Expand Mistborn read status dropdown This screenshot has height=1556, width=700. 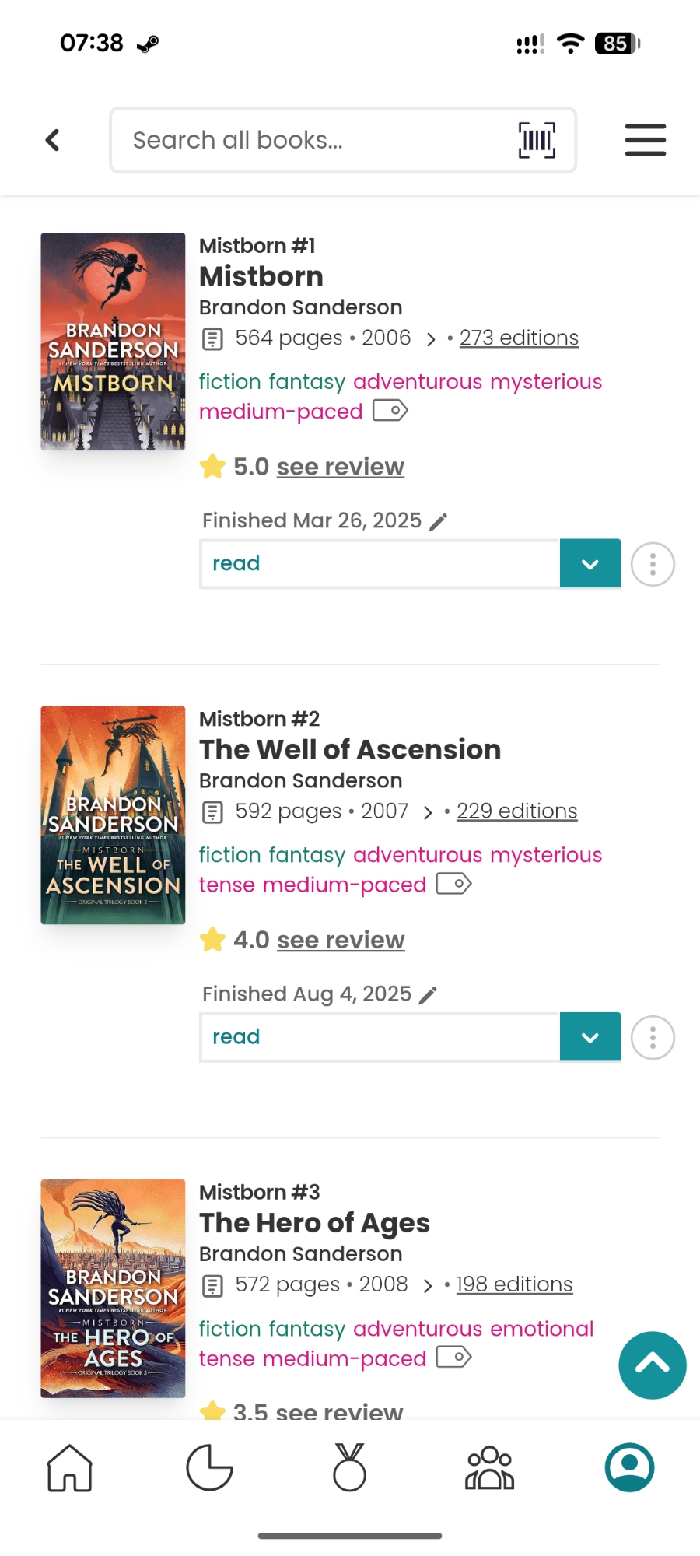[590, 563]
